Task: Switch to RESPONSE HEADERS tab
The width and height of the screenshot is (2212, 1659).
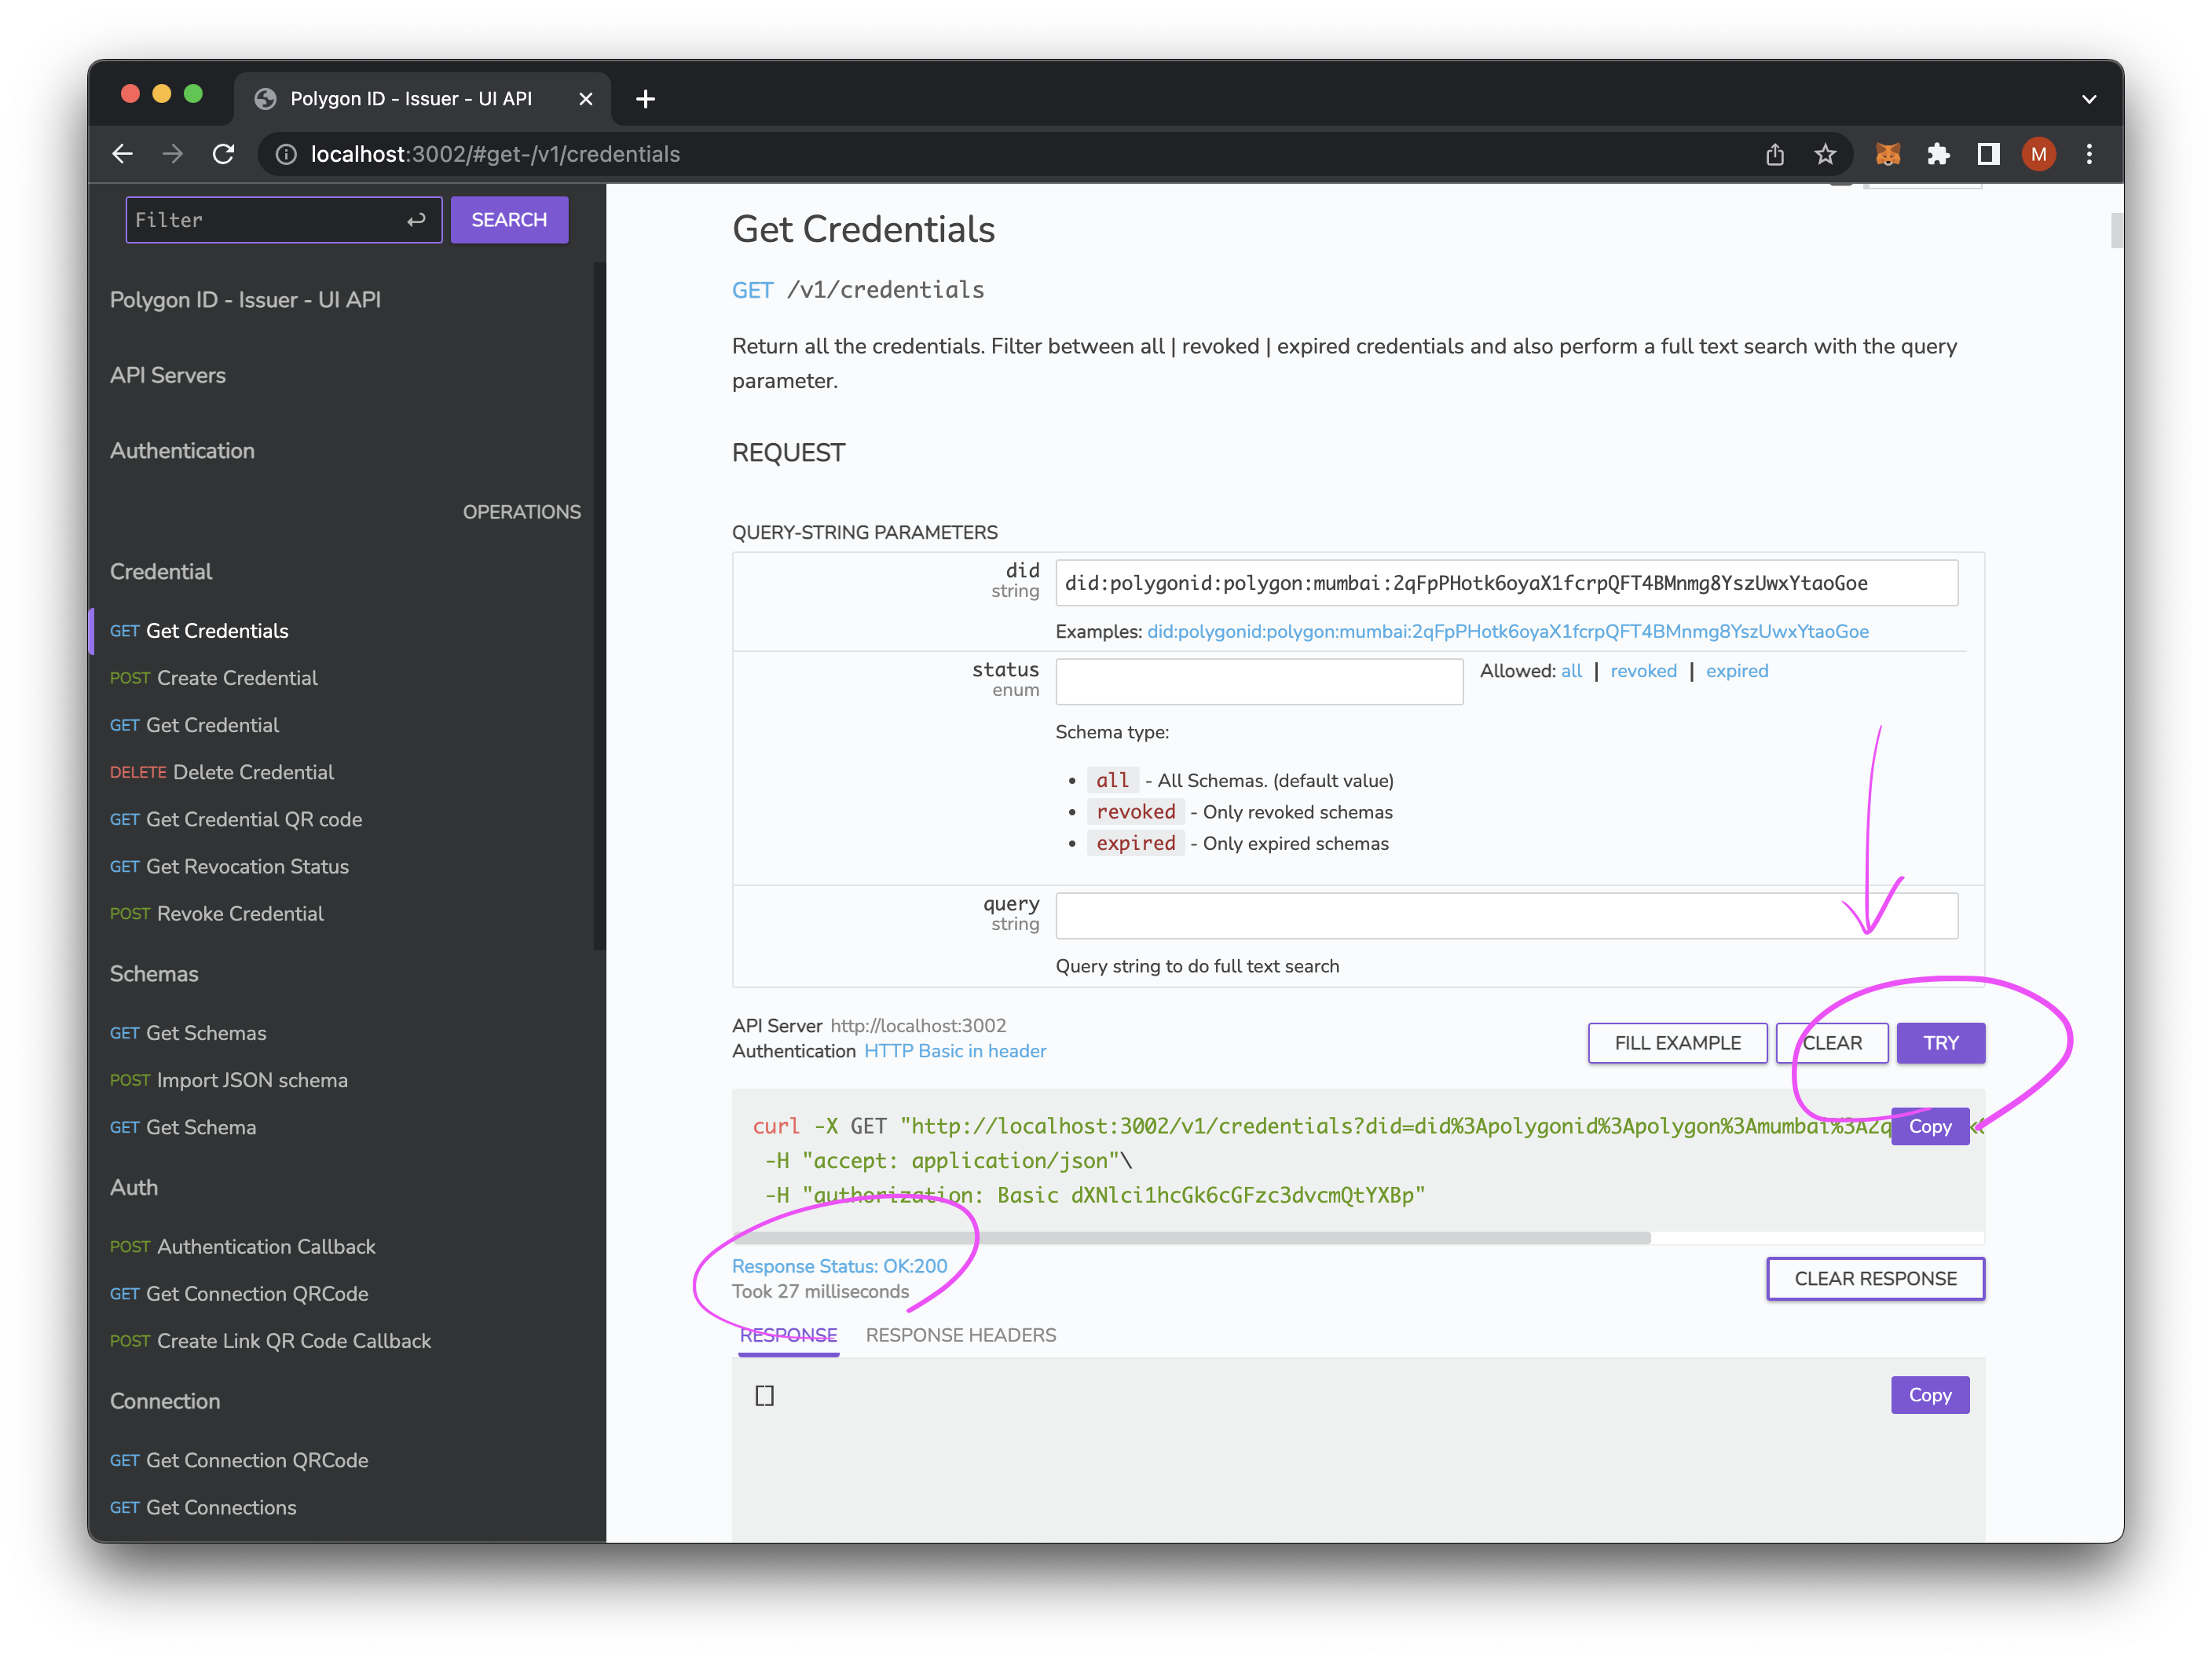Action: 960,1335
